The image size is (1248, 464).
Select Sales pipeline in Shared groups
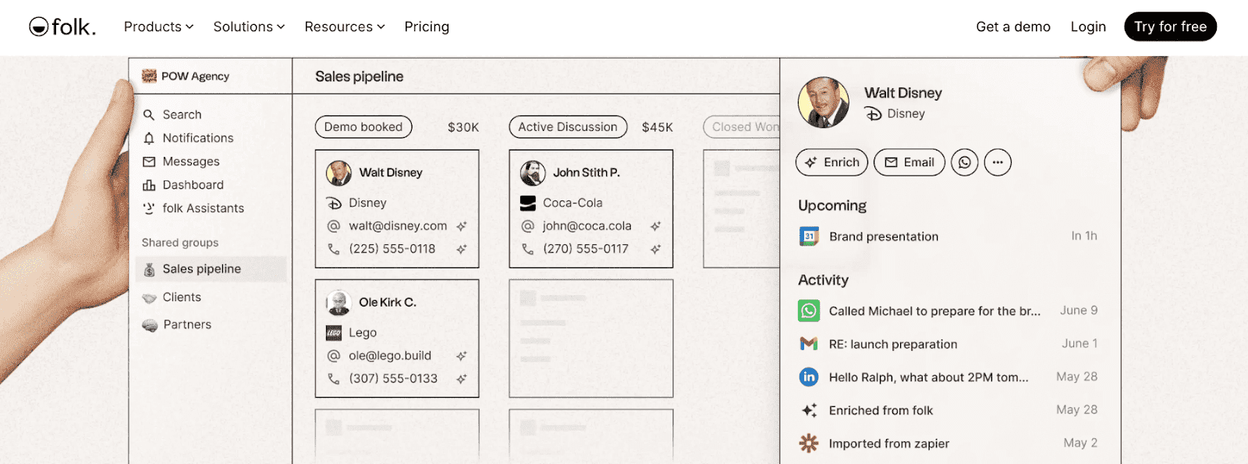click(x=201, y=269)
